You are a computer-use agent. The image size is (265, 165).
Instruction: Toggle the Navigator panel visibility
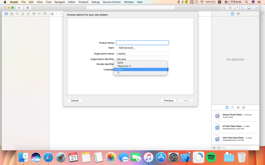[243, 8]
